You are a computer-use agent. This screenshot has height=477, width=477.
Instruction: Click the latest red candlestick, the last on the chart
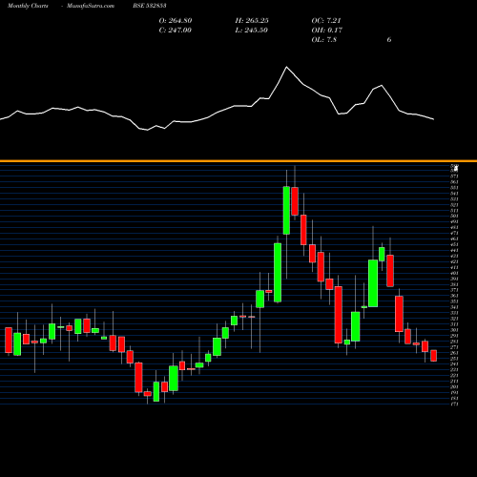[x=433, y=356]
